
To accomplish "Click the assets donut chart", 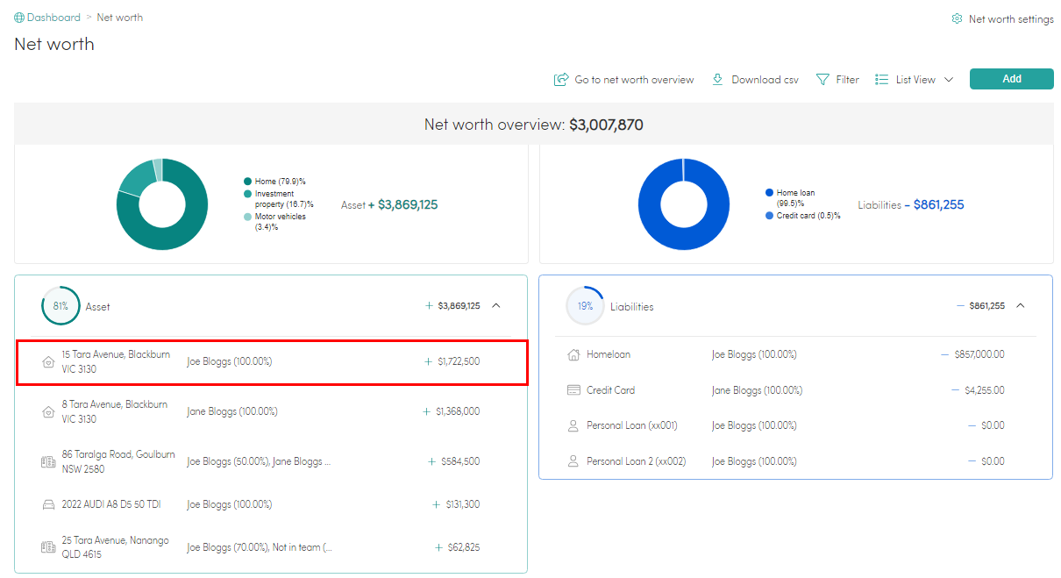I will click(x=162, y=204).
